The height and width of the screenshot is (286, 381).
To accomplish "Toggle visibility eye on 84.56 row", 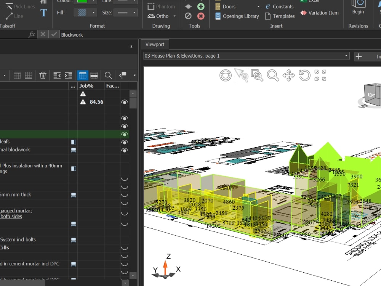I will [x=125, y=102].
